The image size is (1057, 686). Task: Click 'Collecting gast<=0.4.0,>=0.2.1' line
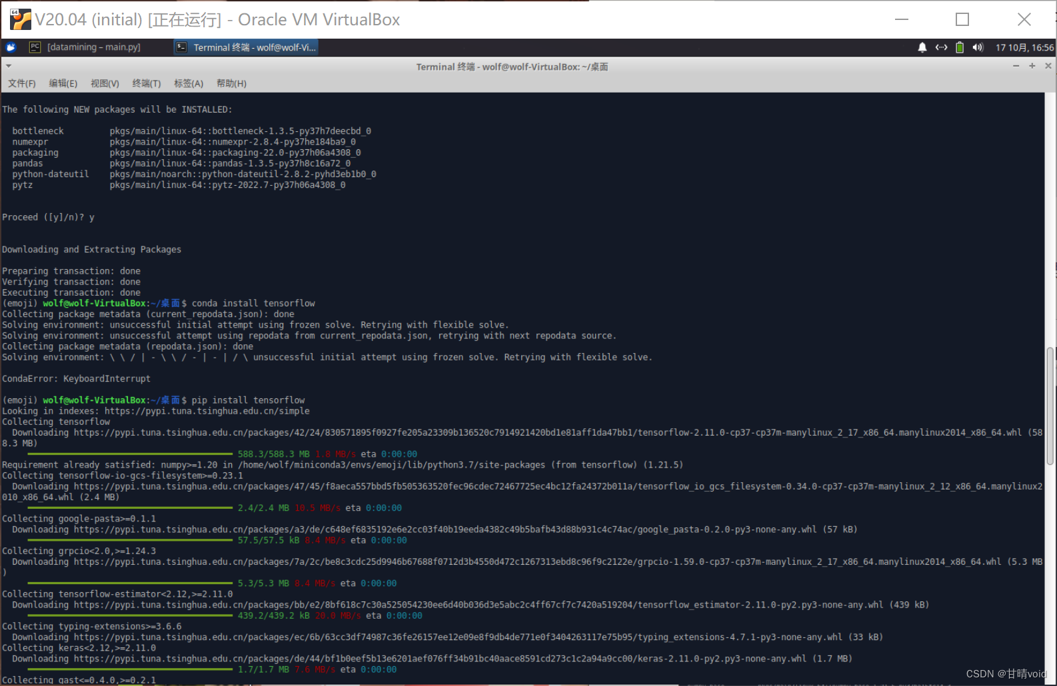tap(79, 680)
